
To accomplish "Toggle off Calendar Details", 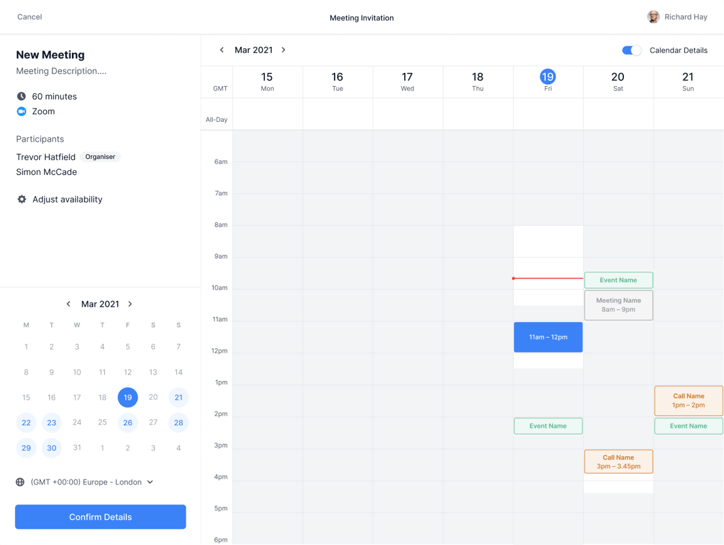I will coord(631,50).
